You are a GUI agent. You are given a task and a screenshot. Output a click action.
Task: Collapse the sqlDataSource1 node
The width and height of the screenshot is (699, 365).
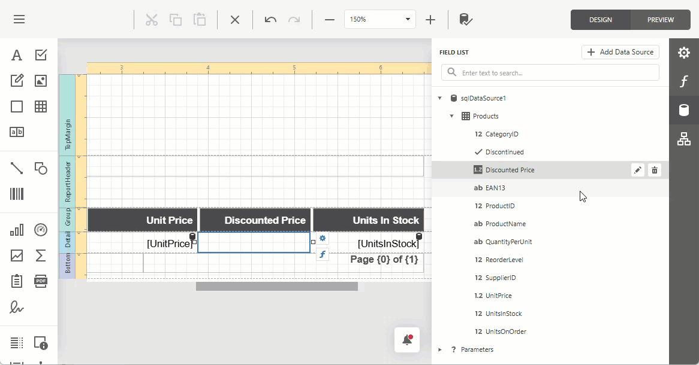[440, 98]
